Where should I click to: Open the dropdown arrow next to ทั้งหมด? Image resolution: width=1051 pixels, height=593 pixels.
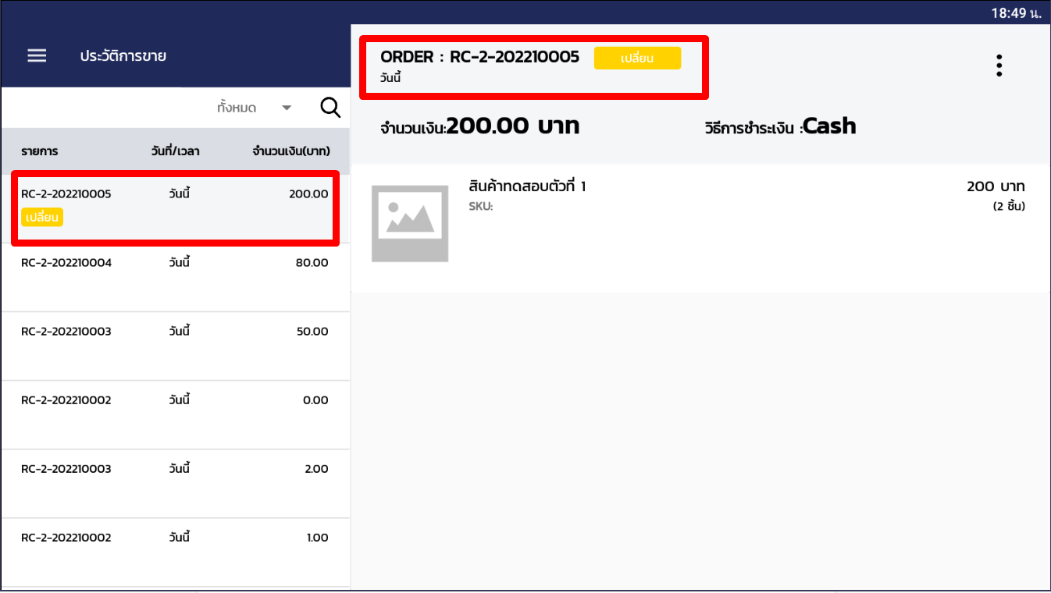point(286,108)
